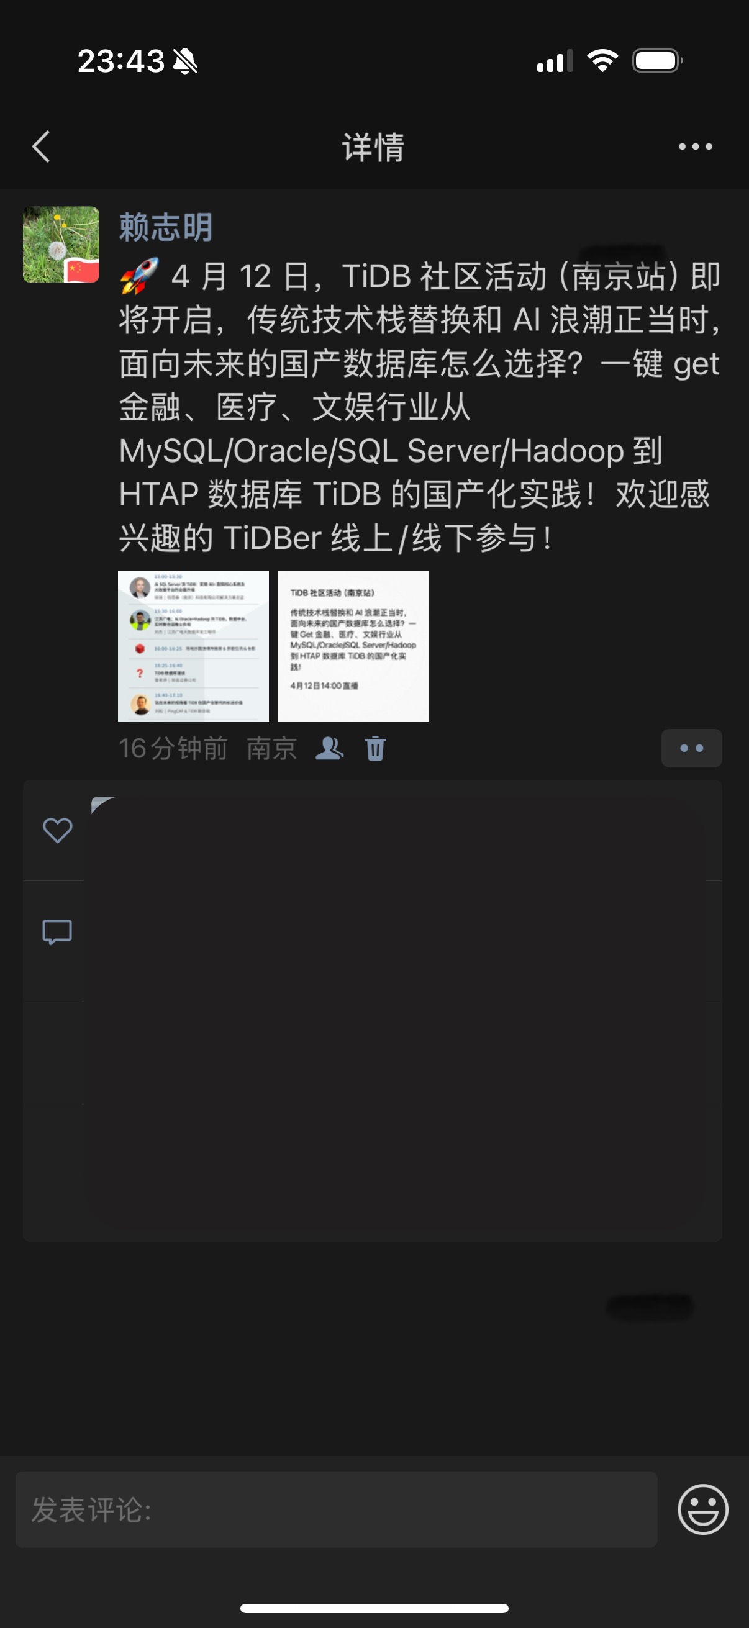Focus the 发表评论 input field
The width and height of the screenshot is (749, 1628).
click(336, 1509)
